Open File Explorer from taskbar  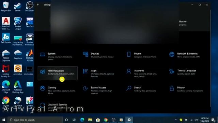click(x=90, y=120)
